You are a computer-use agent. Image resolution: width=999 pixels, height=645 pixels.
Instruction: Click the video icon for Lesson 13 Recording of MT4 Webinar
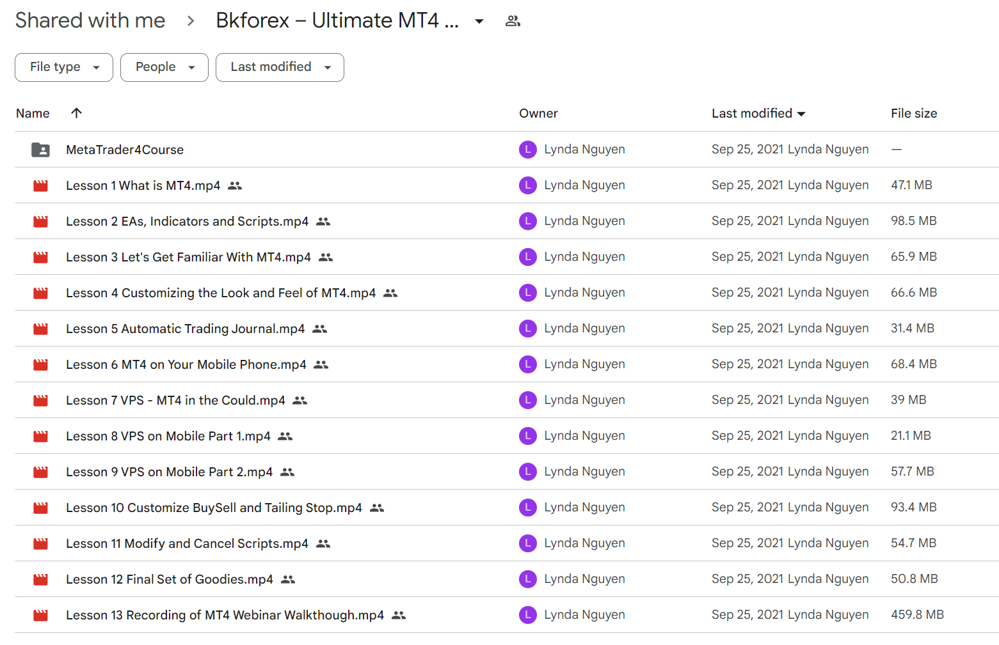point(40,616)
